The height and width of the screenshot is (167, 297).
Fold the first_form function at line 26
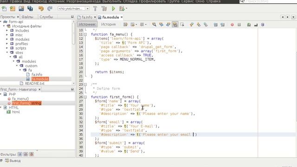click(x=85, y=97)
